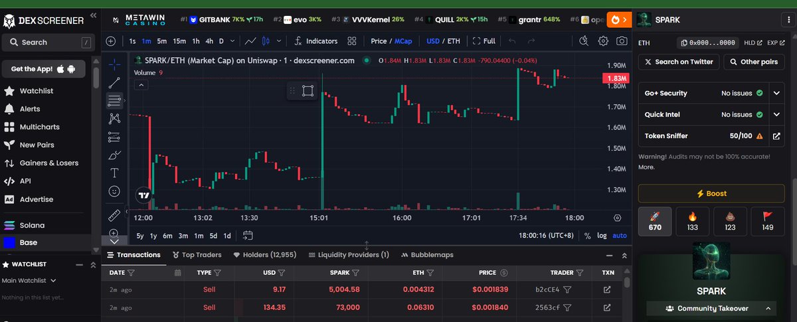Expand the Go+ Security details

[x=776, y=94]
